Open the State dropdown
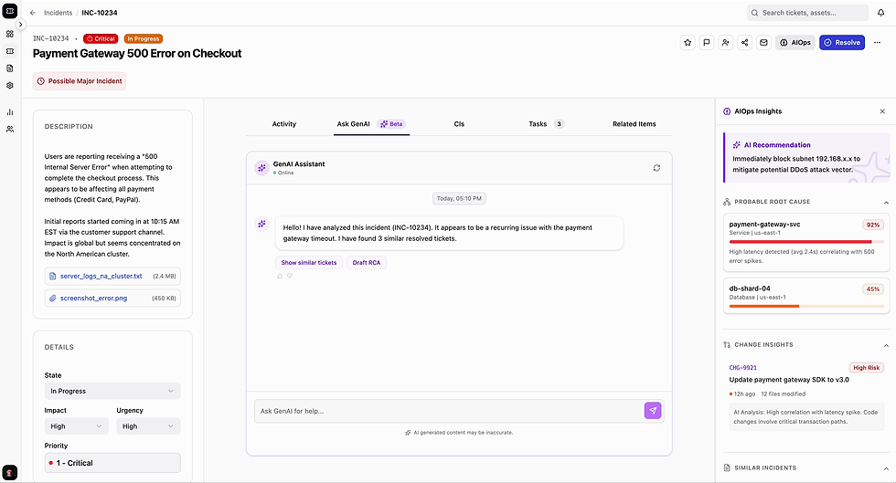 pos(112,391)
